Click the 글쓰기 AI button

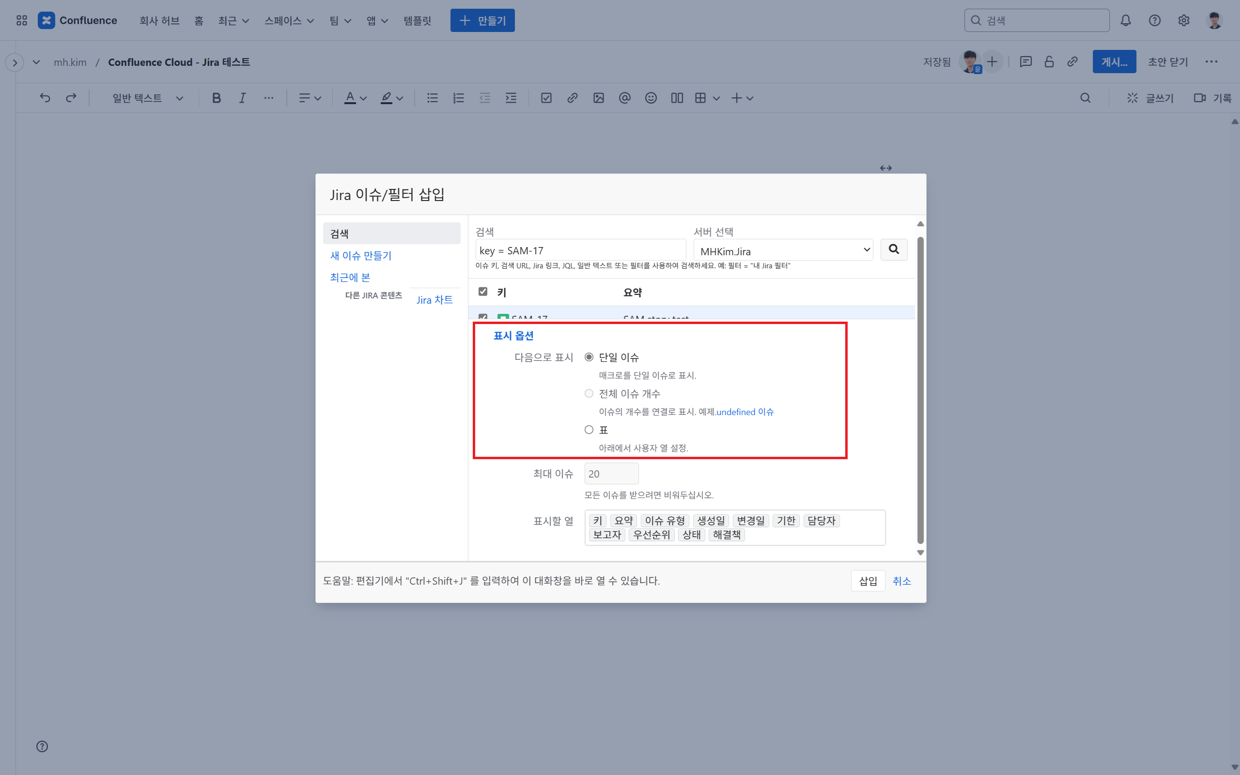pyautogui.click(x=1150, y=98)
